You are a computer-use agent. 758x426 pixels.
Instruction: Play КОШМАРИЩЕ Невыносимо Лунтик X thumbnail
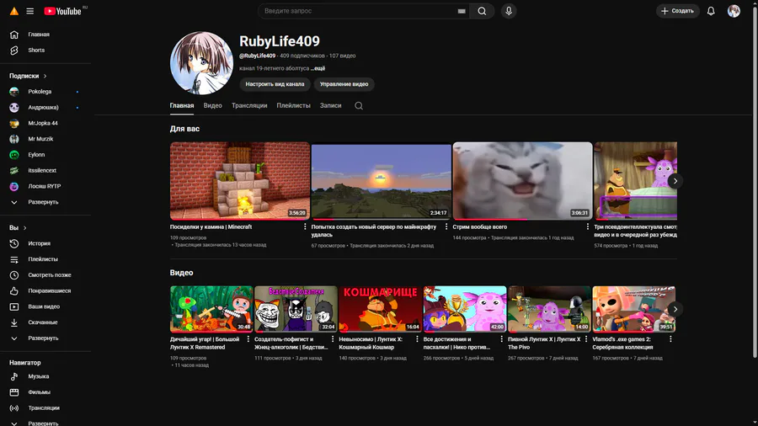381,309
